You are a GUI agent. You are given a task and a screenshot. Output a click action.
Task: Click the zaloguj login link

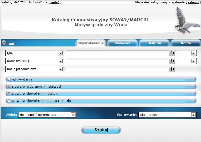pyautogui.click(x=193, y=2)
